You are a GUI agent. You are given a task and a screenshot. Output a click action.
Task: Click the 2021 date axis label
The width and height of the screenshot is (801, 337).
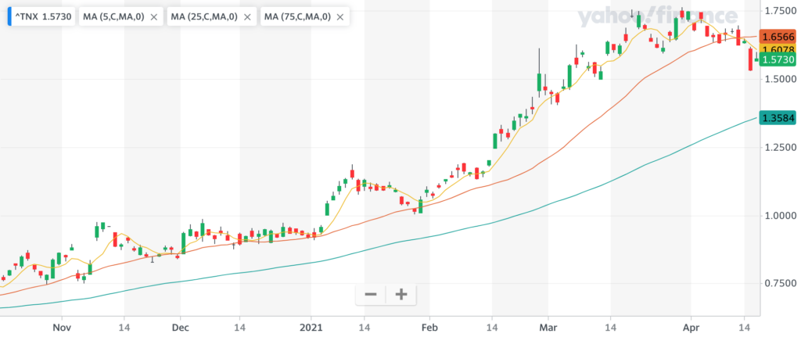(310, 326)
